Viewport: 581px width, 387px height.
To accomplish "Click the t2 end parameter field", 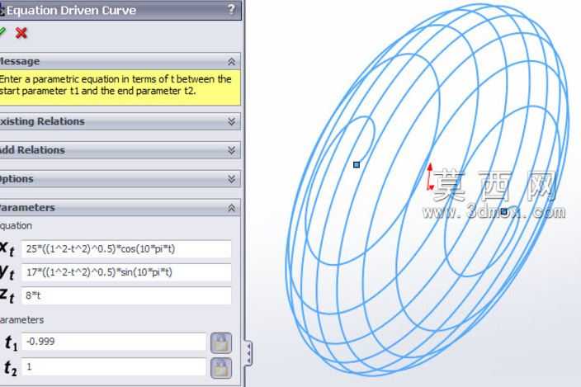I will (114, 367).
